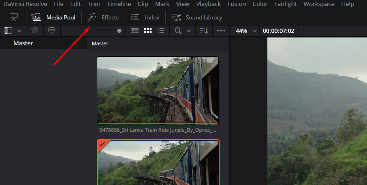Toggle the bin list sidebar icon
Viewport: 367px width, 185px height.
pyautogui.click(x=8, y=31)
